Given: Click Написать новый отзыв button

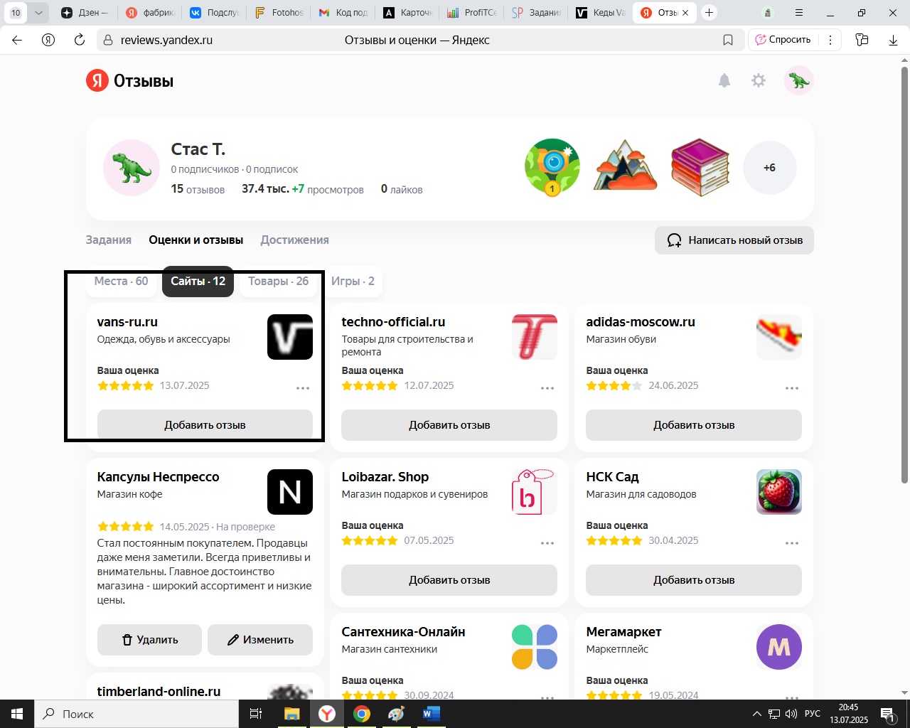Looking at the screenshot, I should coord(734,240).
